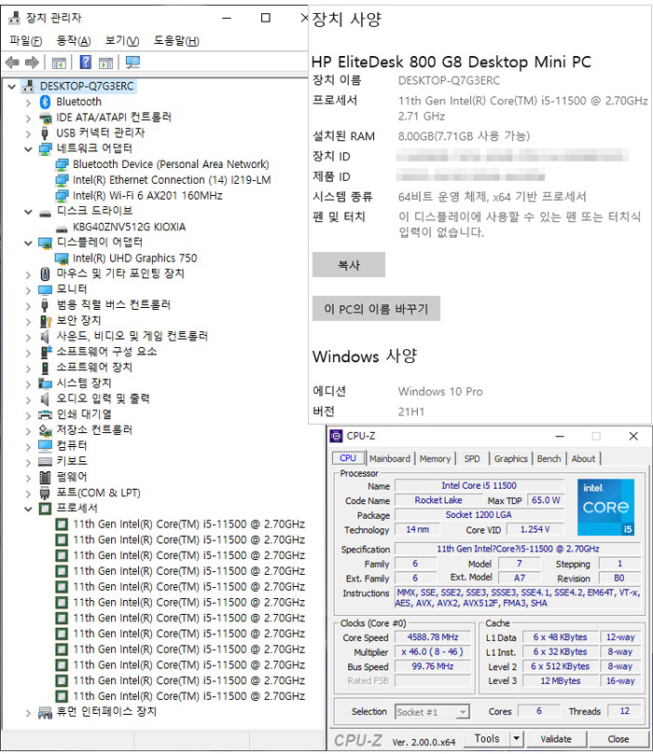Screen dimensions: 653x754
Task: Select Intel(R) Wi-Fi 6 AX201 160MHz
Action: (147, 196)
